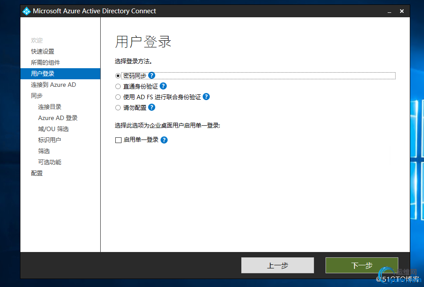Open help for 密码同步 option
This screenshot has width=424, height=287.
click(152, 75)
